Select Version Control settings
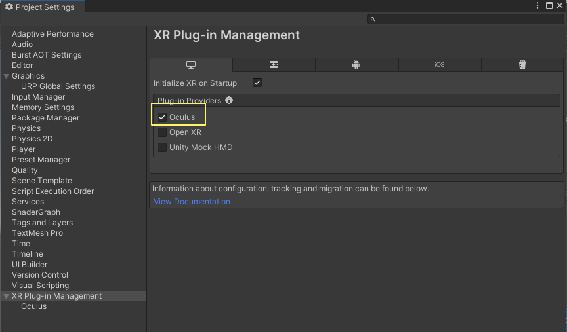The width and height of the screenshot is (567, 332). (40, 274)
